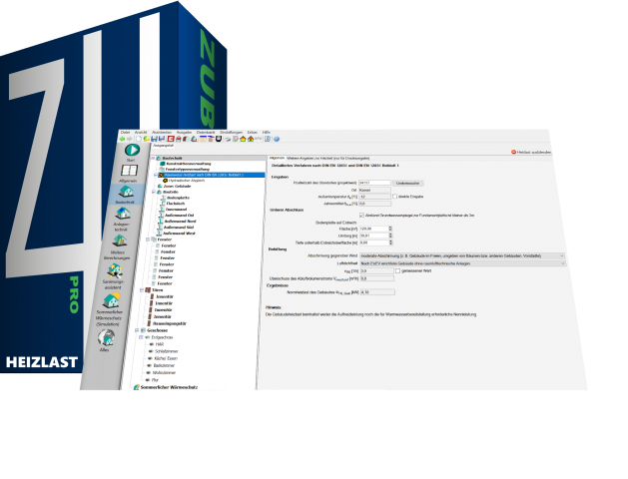Screen dimensions: 628x479
Task: Select Bodenplatte in the Bauteile tree
Action: [x=179, y=198]
